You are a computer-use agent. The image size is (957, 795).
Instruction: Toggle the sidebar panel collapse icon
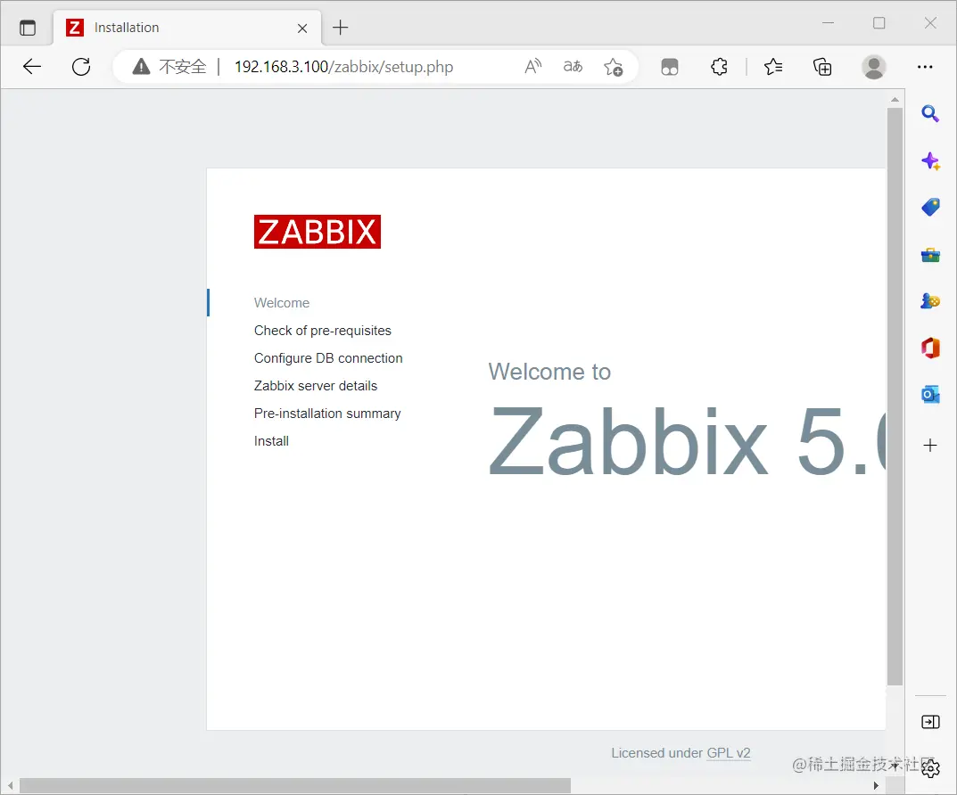click(x=930, y=722)
